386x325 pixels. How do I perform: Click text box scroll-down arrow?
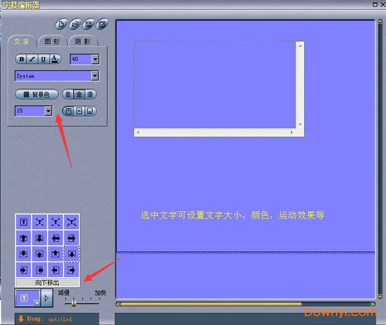pos(300,124)
